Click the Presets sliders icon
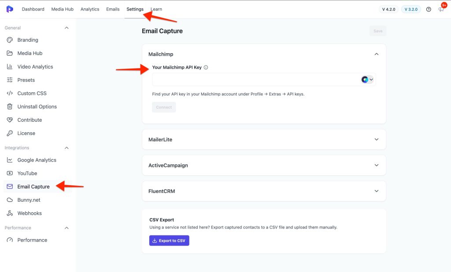This screenshot has height=272, width=451. [x=10, y=80]
